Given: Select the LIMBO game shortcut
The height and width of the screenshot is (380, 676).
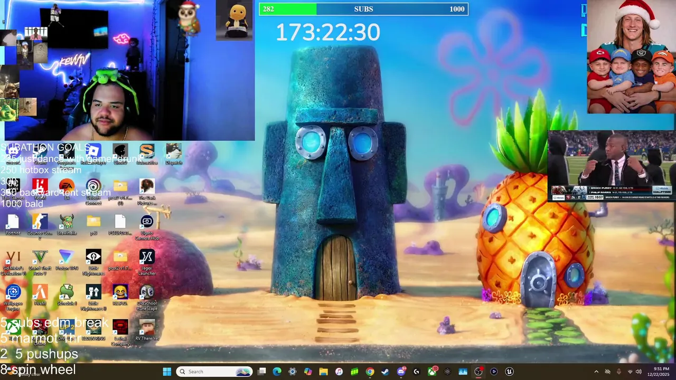Looking at the screenshot, I should click(x=120, y=154).
